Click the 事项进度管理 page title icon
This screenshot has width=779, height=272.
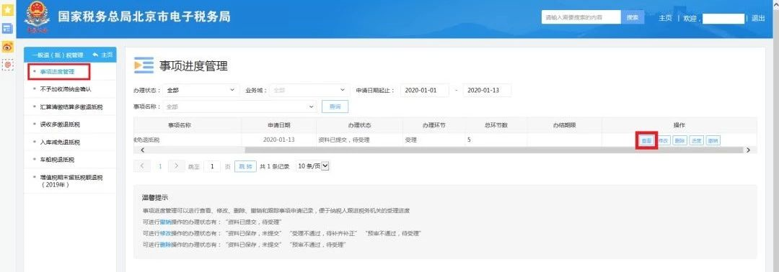click(x=144, y=65)
